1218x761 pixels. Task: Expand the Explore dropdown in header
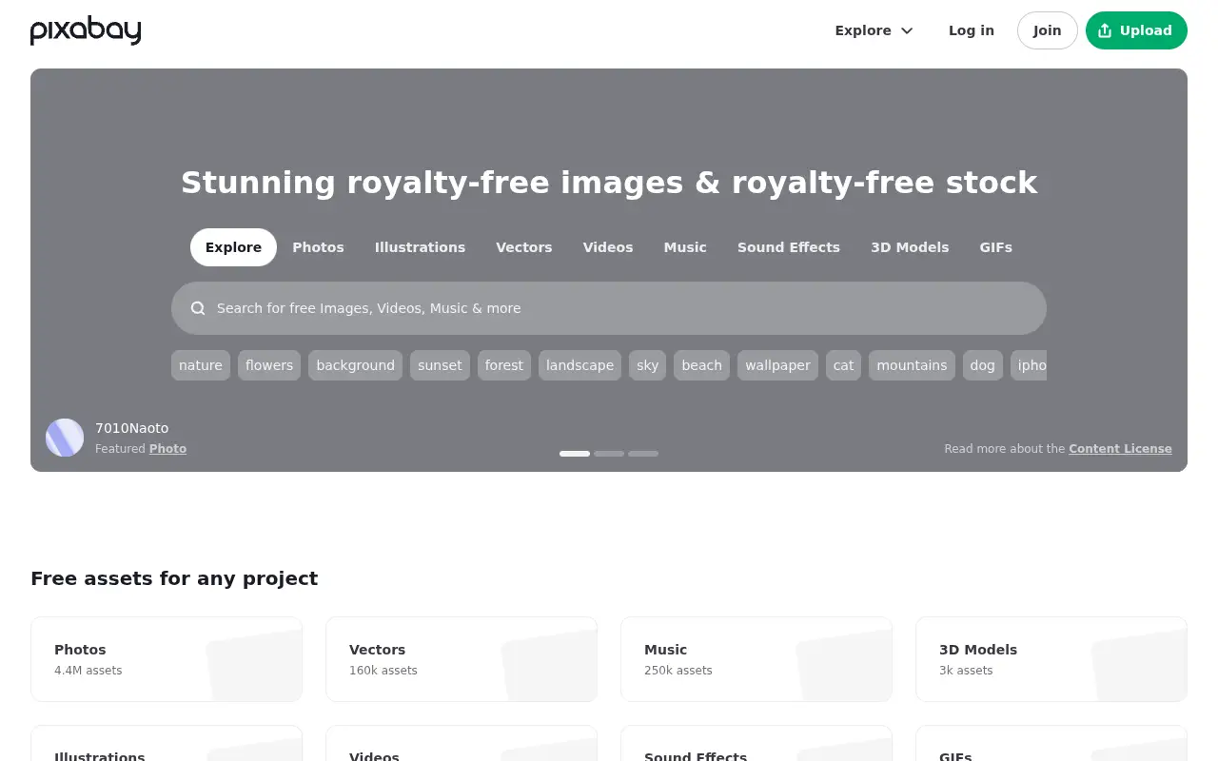[874, 30]
